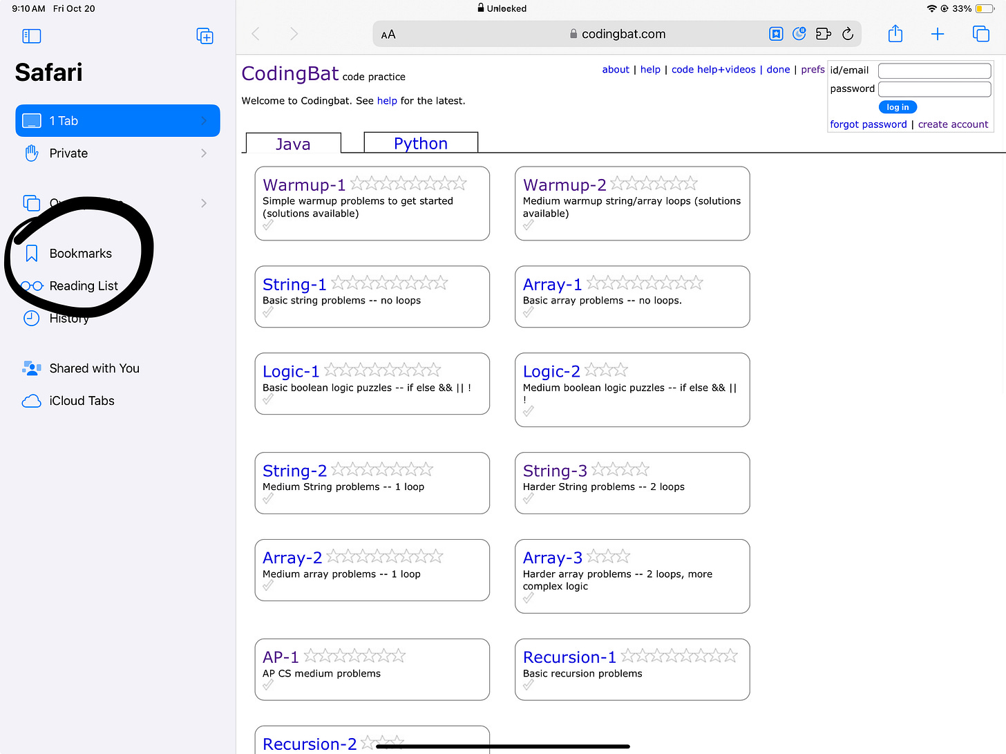Image resolution: width=1006 pixels, height=754 pixels.
Task: Open the String-2 problem set
Action: point(294,471)
